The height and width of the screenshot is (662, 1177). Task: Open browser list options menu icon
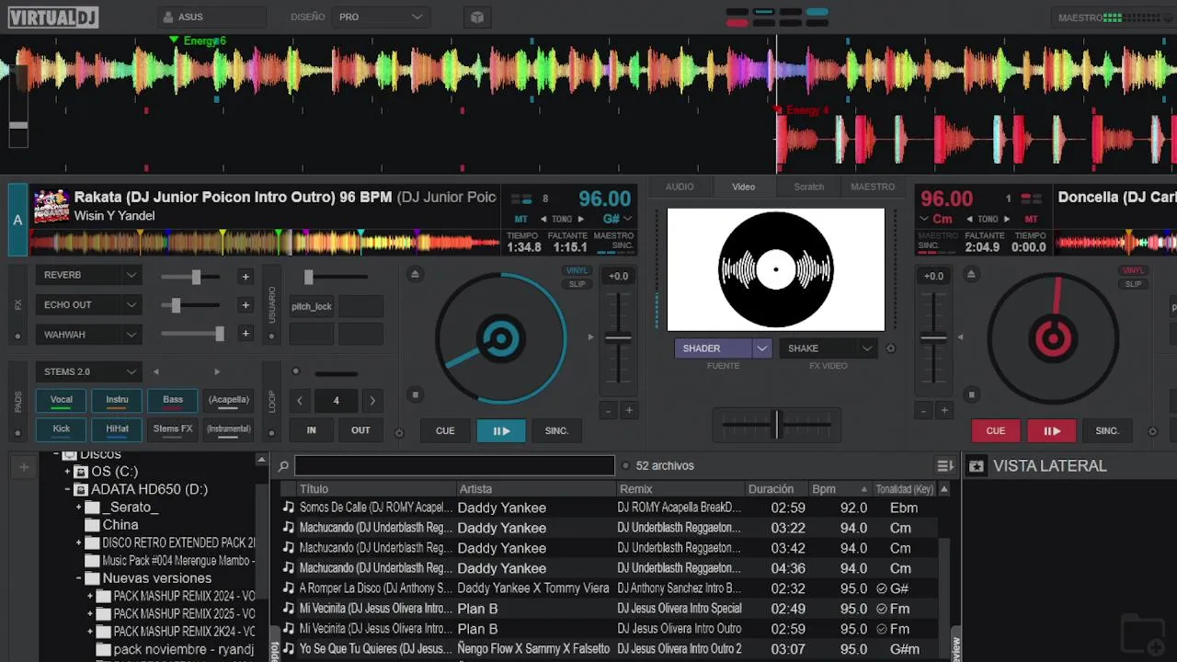944,466
